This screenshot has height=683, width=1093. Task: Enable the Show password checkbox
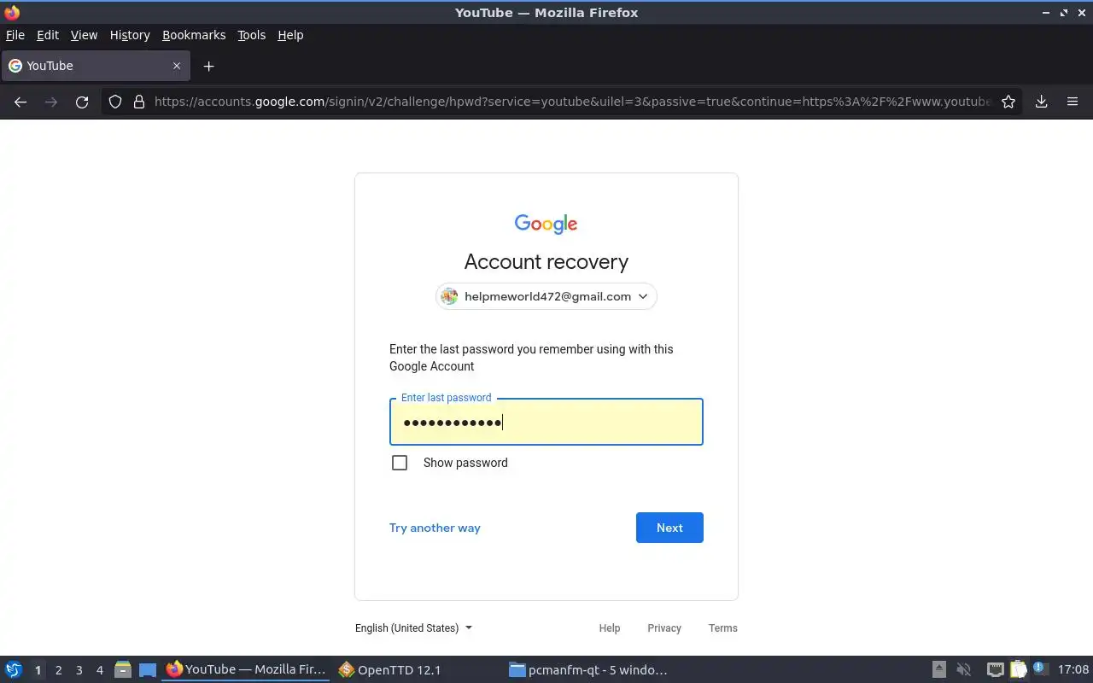coord(400,463)
